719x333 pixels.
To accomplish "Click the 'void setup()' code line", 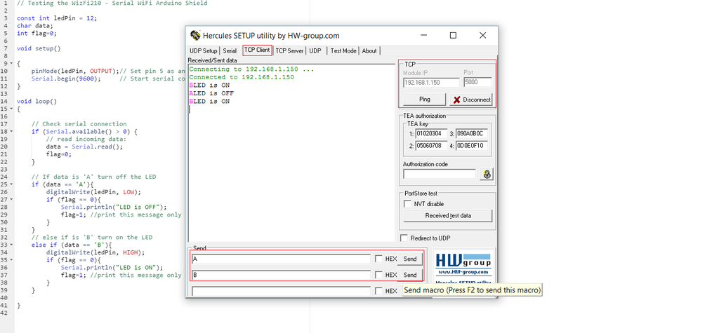I will tap(39, 48).
